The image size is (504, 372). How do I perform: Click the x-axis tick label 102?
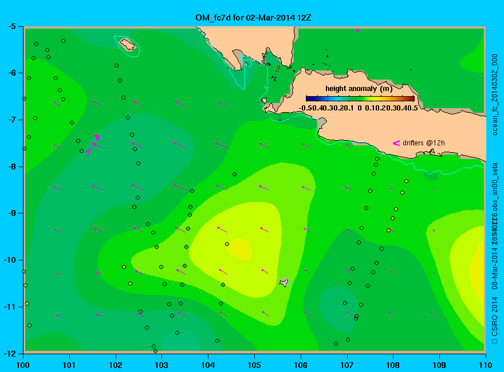(x=115, y=365)
